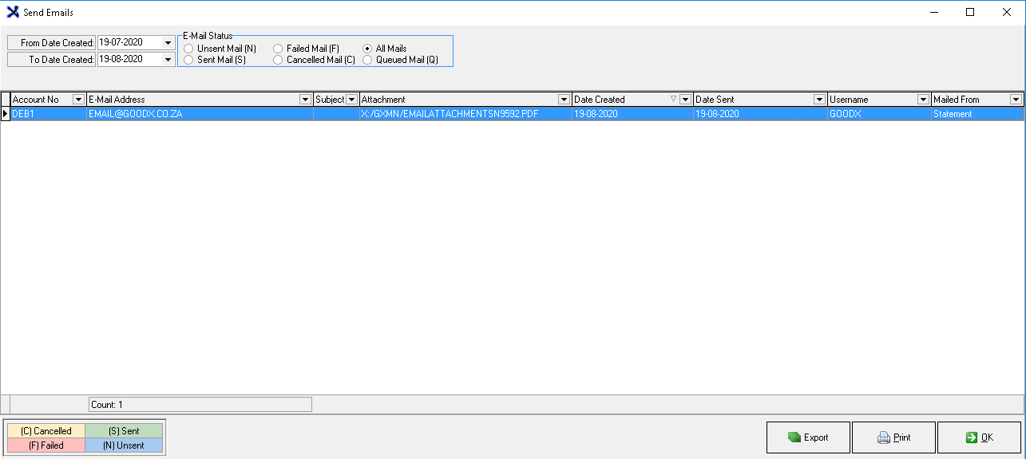
Task: Click the From Date Created label button
Action: (x=52, y=43)
